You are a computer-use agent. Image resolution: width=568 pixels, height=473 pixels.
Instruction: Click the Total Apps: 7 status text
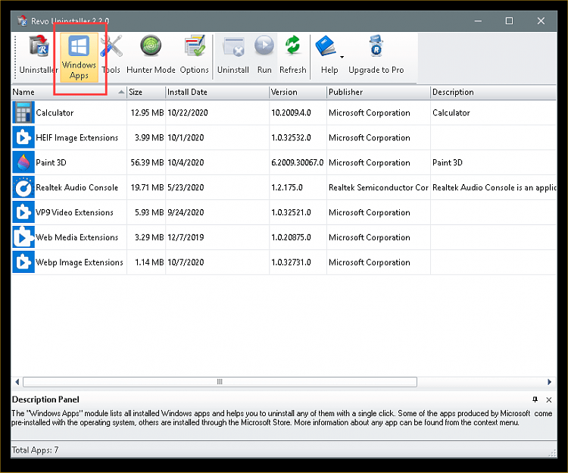pos(35,450)
